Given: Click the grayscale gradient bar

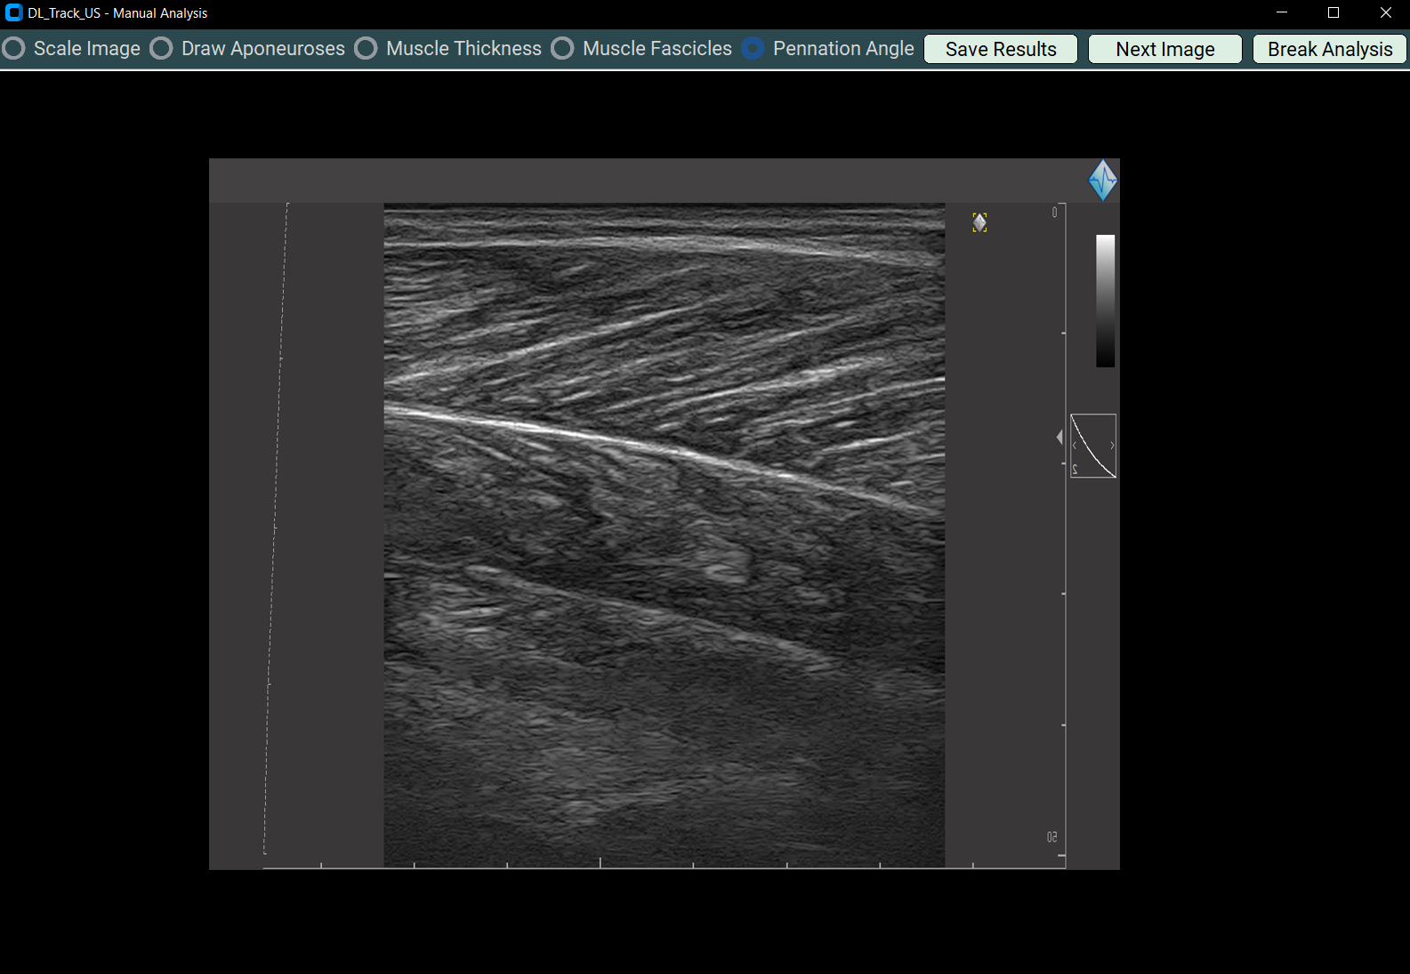Looking at the screenshot, I should [1105, 301].
